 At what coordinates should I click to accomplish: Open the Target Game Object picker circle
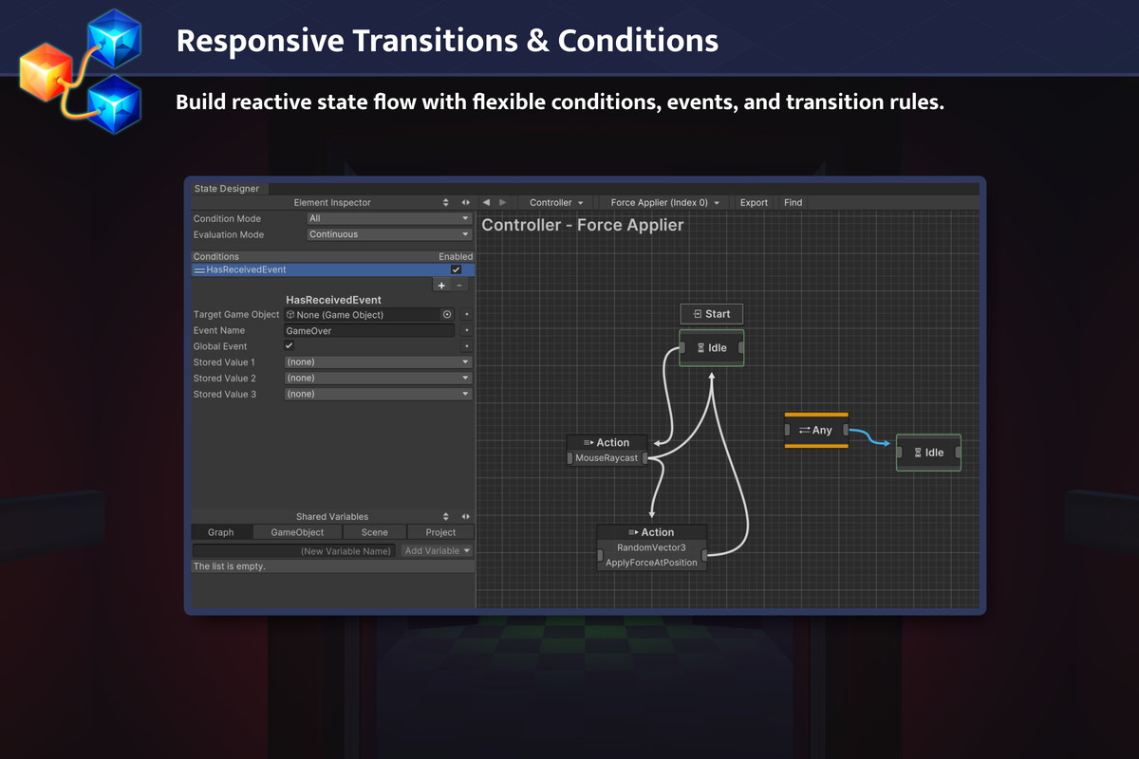(446, 314)
